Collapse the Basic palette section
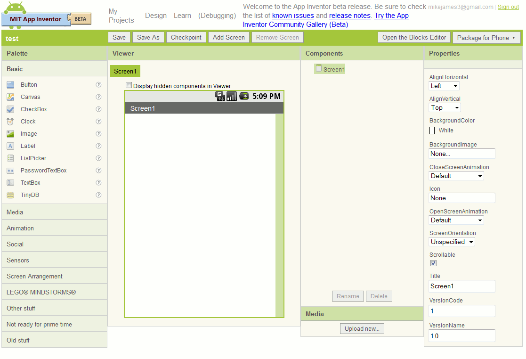 click(x=54, y=69)
